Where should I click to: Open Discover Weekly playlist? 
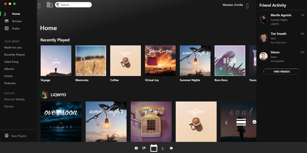pyautogui.click(x=15, y=99)
